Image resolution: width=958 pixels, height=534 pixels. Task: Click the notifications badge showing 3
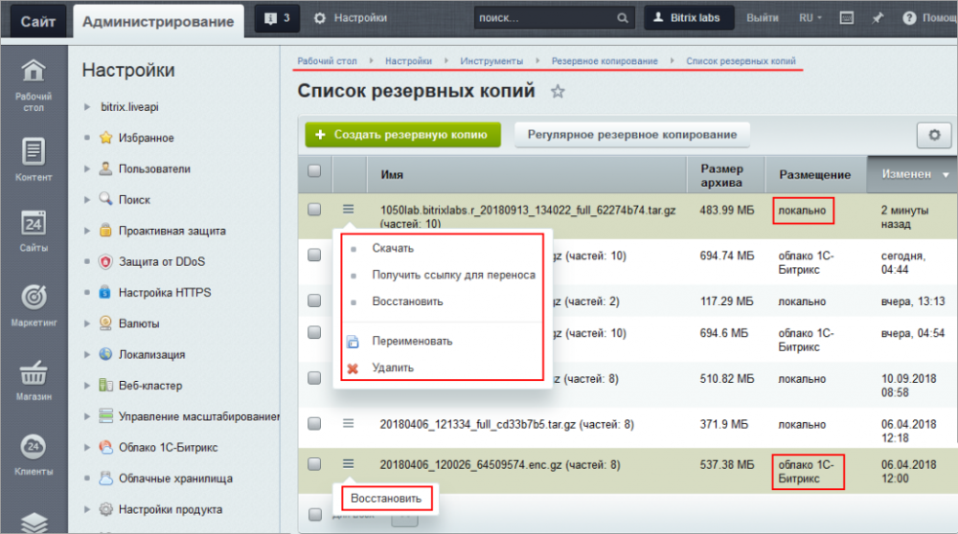[278, 18]
